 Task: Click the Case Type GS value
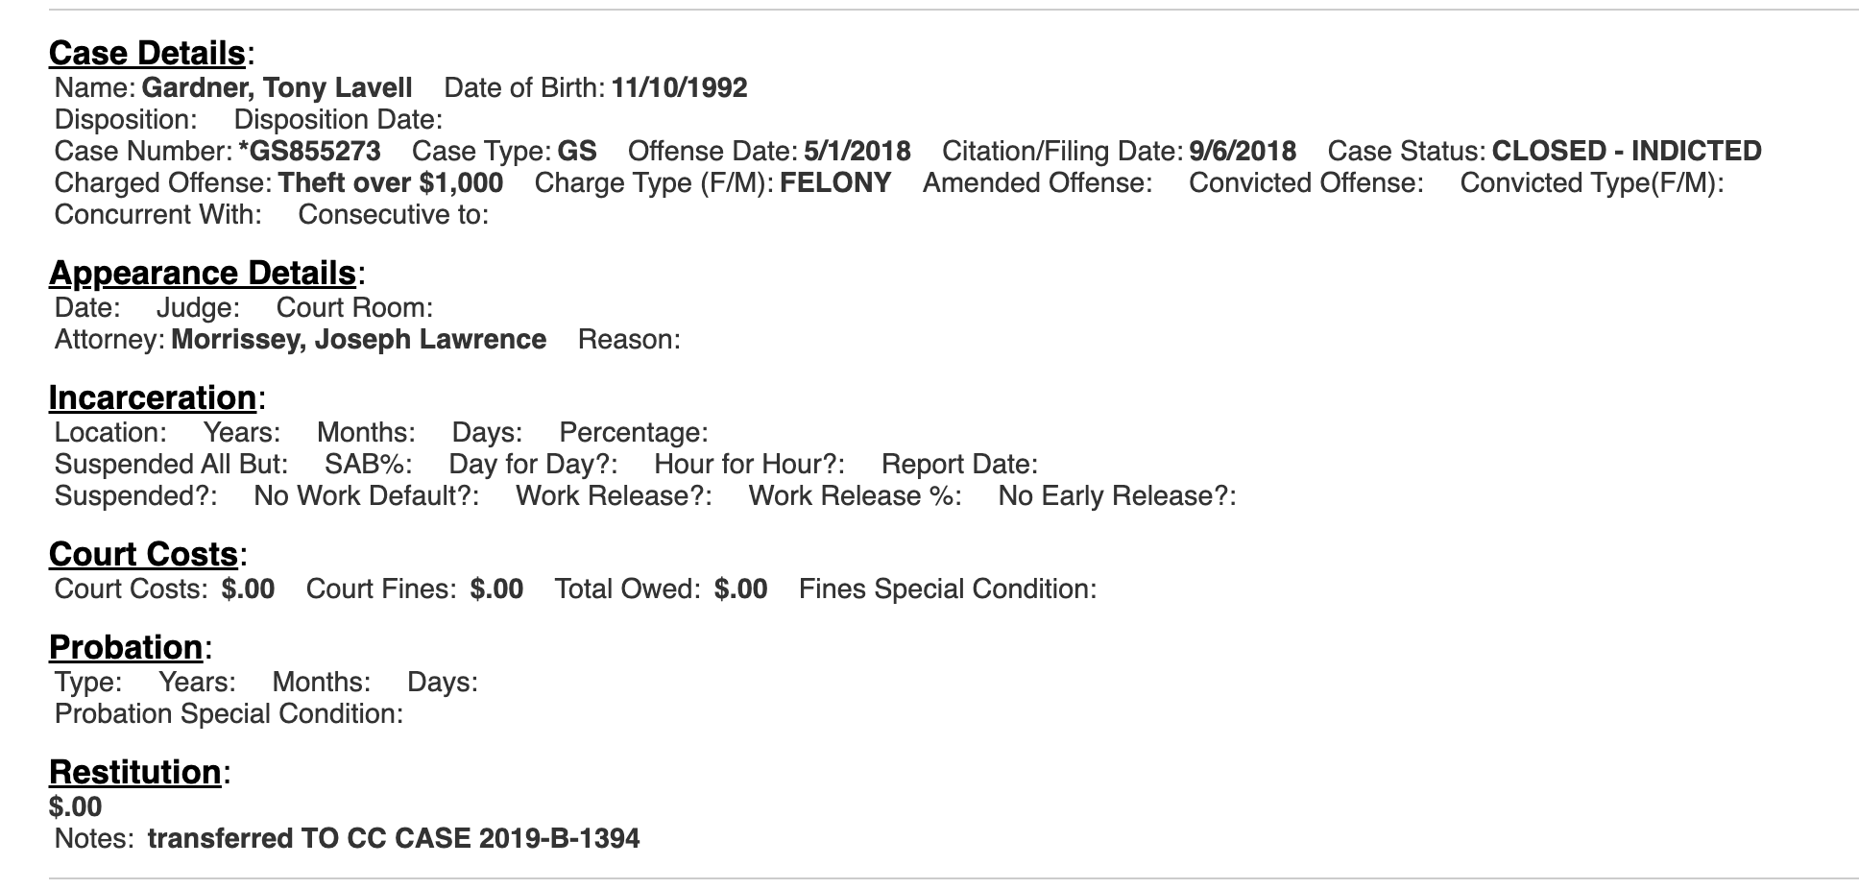click(577, 152)
